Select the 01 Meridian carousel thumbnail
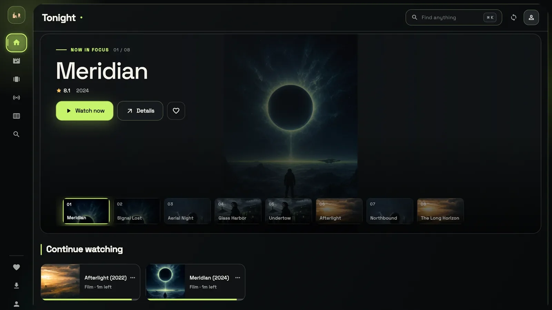552x310 pixels. coord(86,211)
